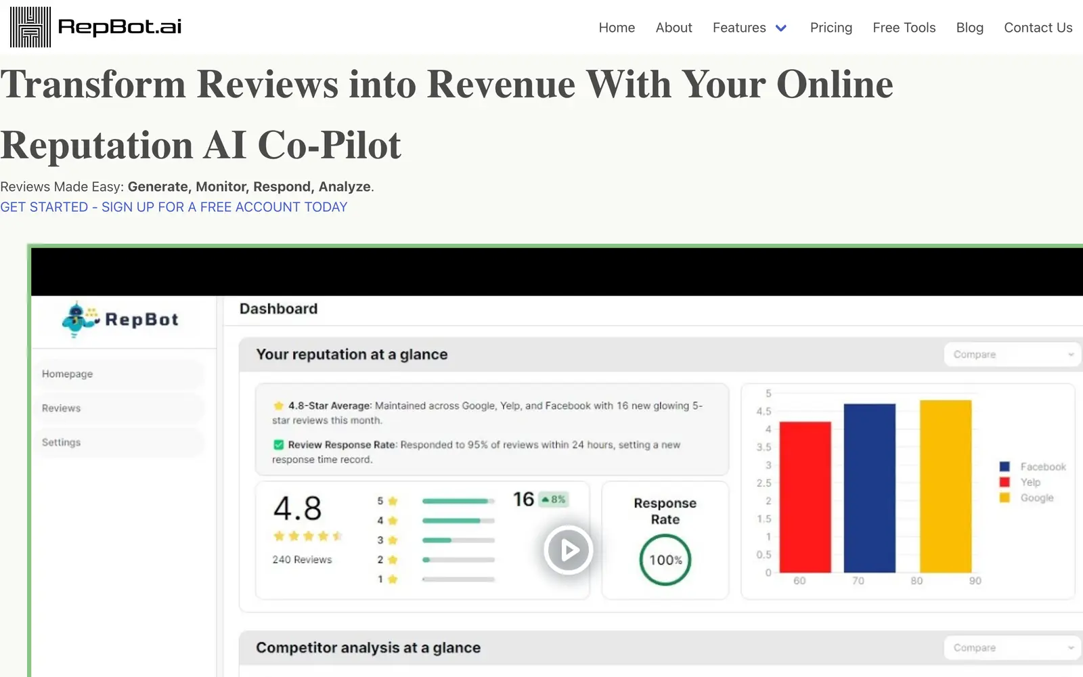Viewport: 1083px width, 677px height.
Task: Go to the About page
Action: point(673,28)
